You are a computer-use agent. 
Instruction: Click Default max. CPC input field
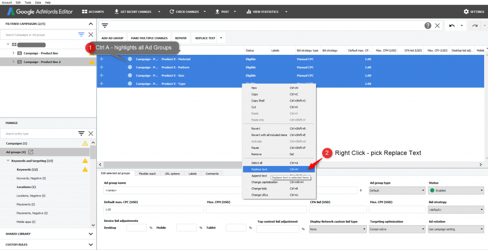[154, 209]
